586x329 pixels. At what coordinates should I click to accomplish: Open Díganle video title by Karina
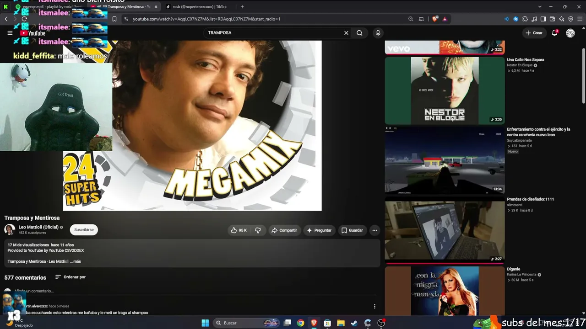pos(514,269)
